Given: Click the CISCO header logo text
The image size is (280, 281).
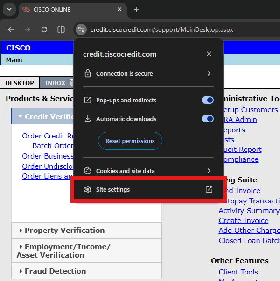Looking at the screenshot, I should (x=18, y=48).
